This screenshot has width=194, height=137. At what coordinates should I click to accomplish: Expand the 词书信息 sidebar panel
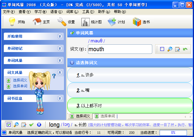[x=60, y=98]
